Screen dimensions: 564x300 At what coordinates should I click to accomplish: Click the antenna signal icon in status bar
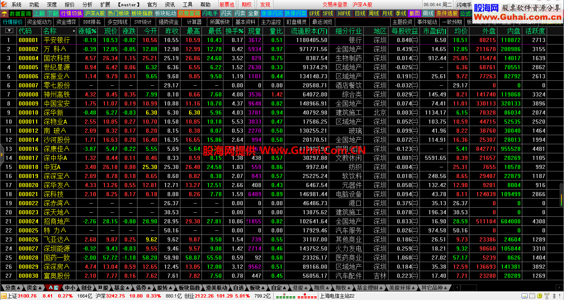point(547,296)
